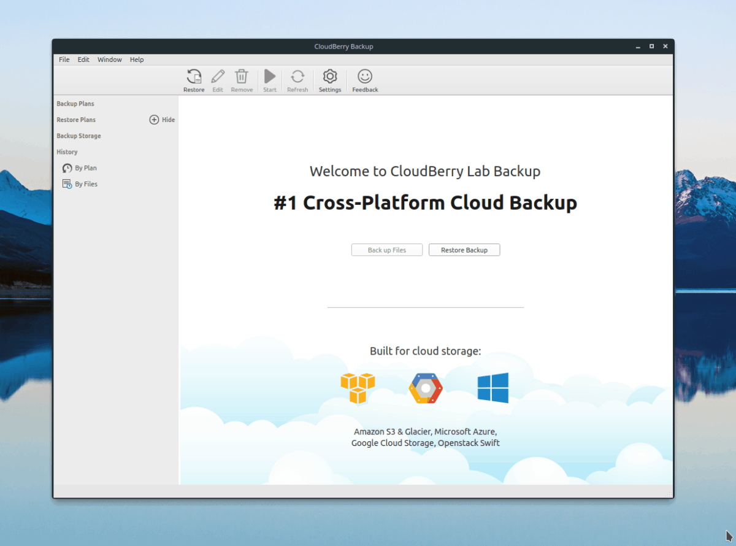Open the Window menu
This screenshot has height=546, width=736.
coord(109,60)
